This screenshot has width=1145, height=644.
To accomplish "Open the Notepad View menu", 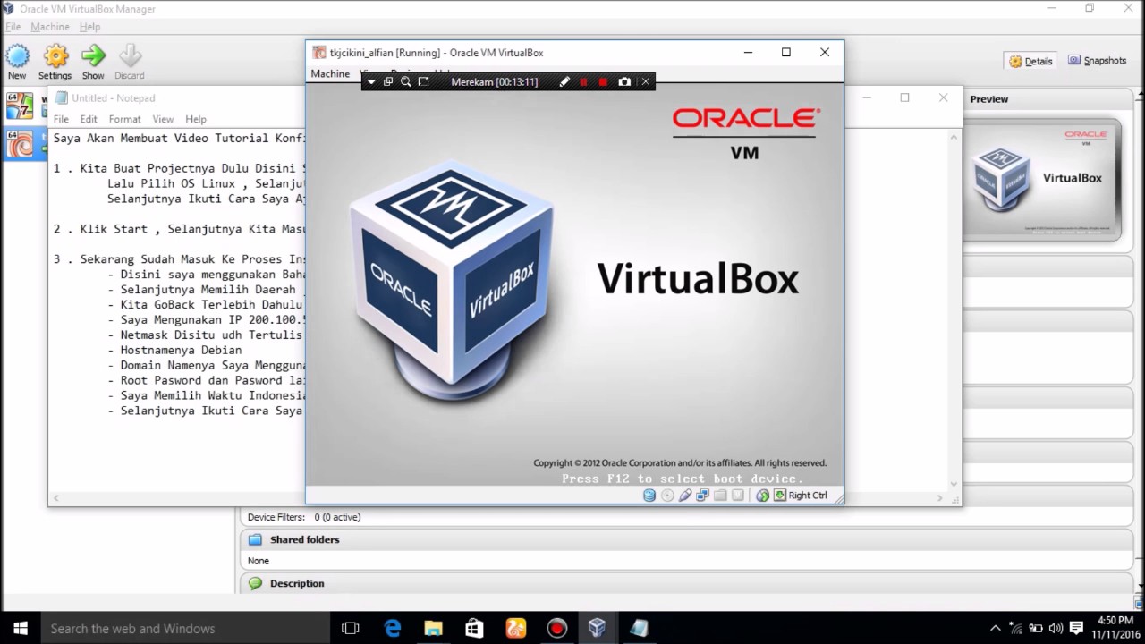I will tap(163, 119).
